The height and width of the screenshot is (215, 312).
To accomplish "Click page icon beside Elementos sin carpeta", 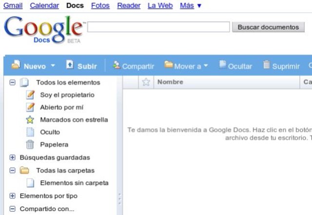I will (x=30, y=183).
